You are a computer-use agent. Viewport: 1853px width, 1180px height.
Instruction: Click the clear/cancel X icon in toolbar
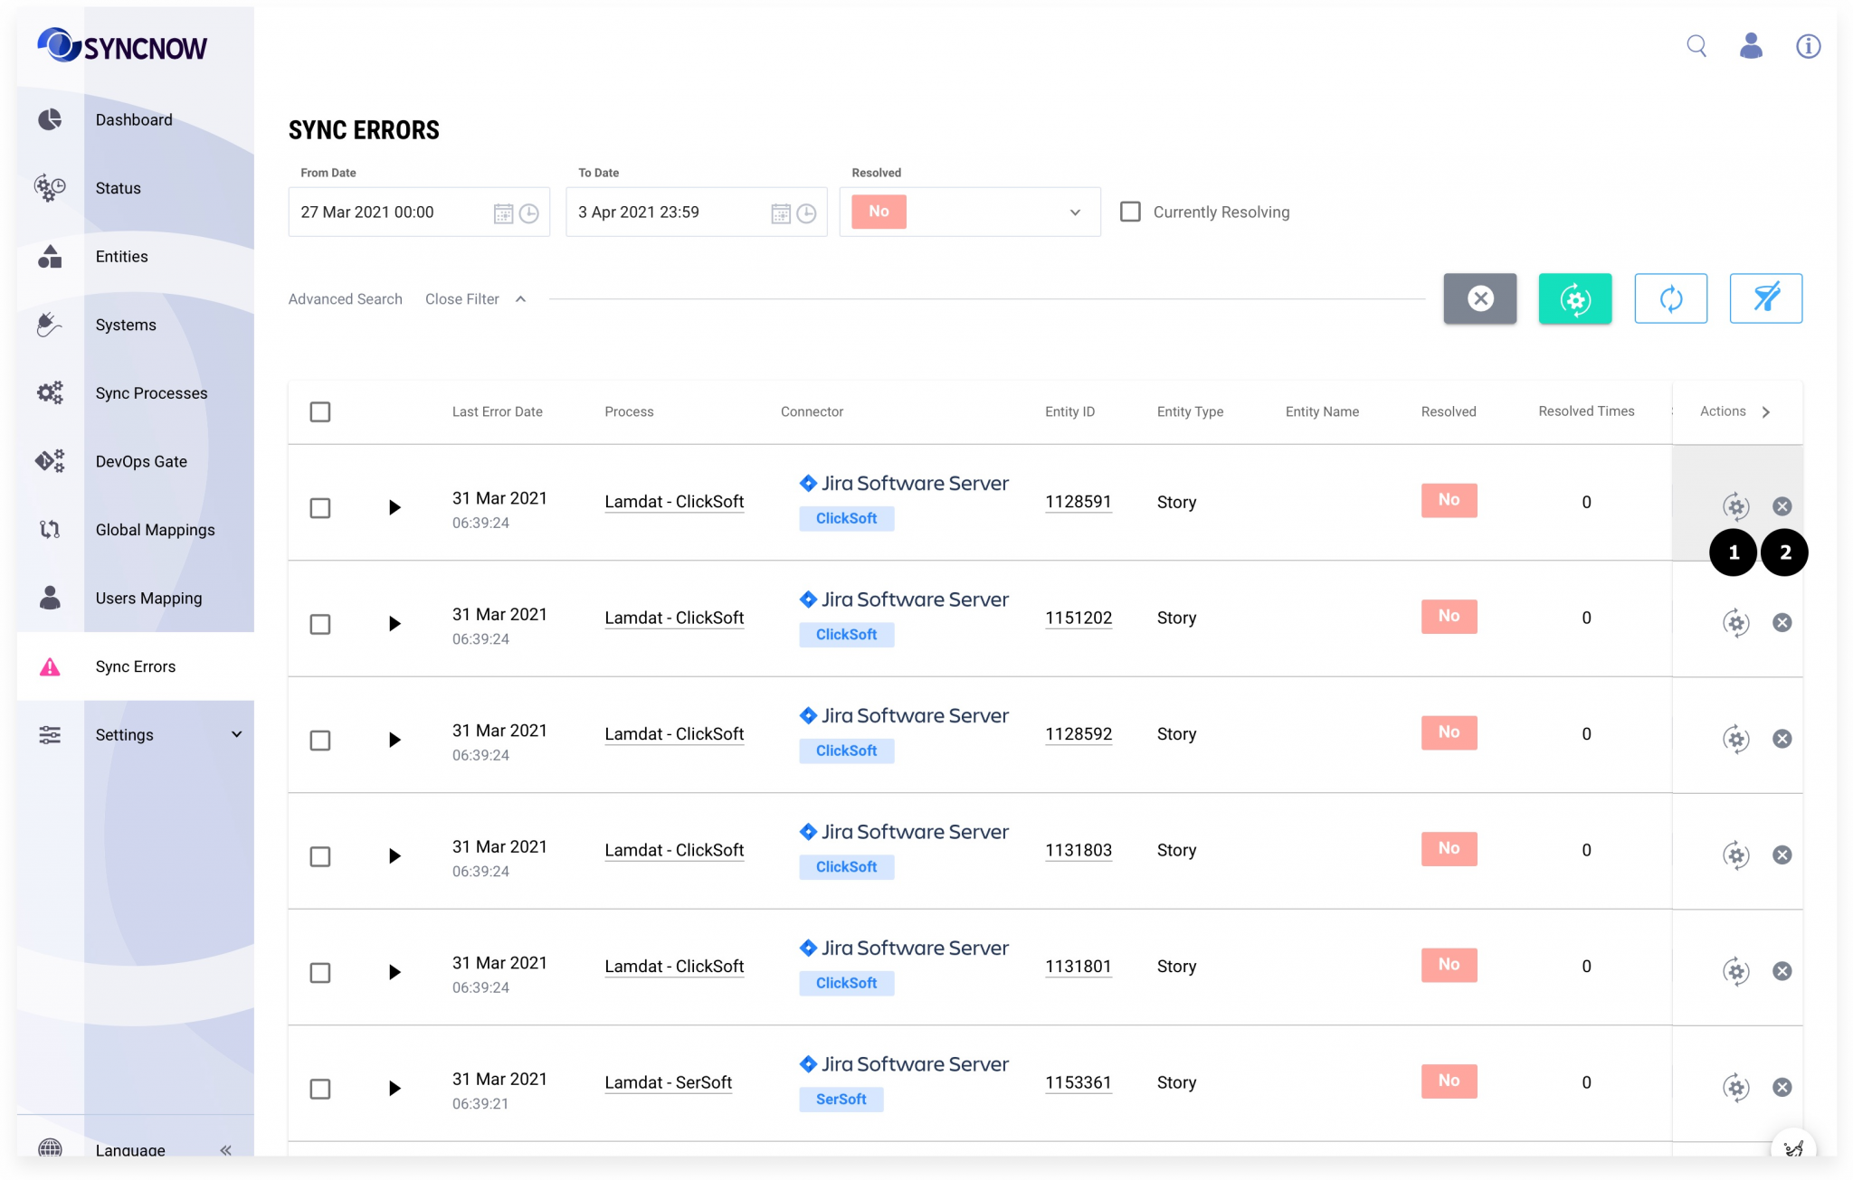pos(1482,298)
